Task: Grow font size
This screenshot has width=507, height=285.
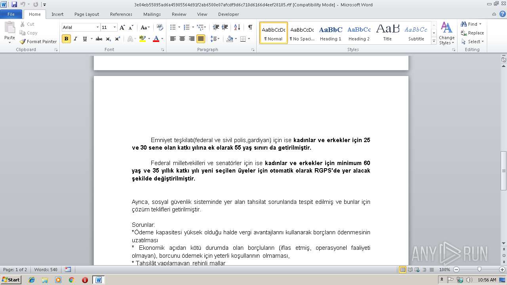Action: click(x=122, y=27)
